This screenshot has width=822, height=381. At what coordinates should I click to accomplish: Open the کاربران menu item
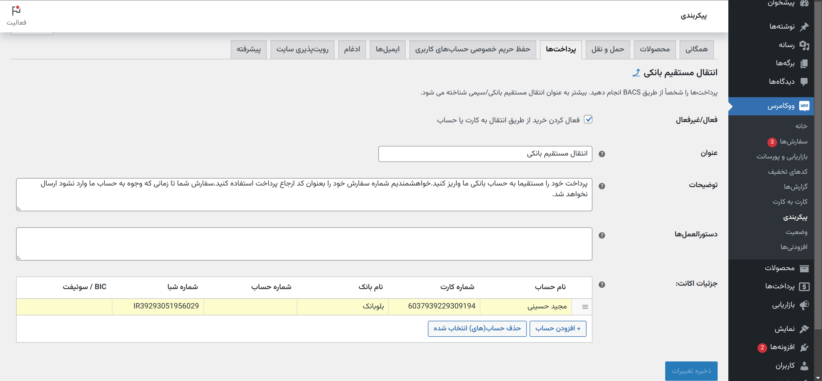(x=771, y=366)
